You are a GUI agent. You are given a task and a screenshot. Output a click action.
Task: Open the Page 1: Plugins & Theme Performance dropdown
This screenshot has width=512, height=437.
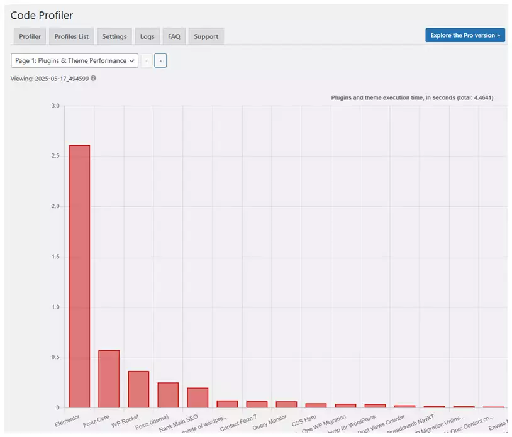(74, 61)
